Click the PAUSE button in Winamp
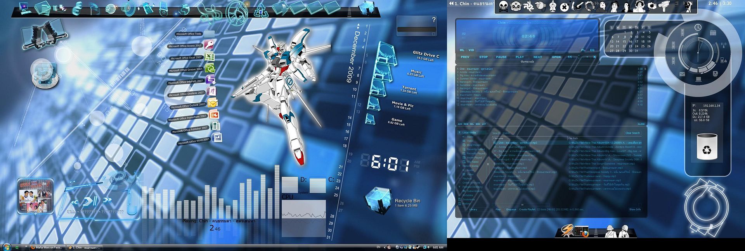Screen dimensions: 745x251 [x=501, y=57]
